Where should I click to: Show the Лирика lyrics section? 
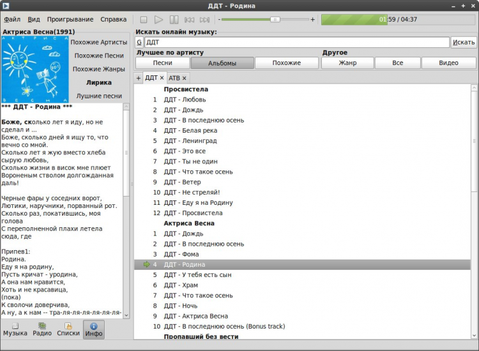pyautogui.click(x=98, y=83)
